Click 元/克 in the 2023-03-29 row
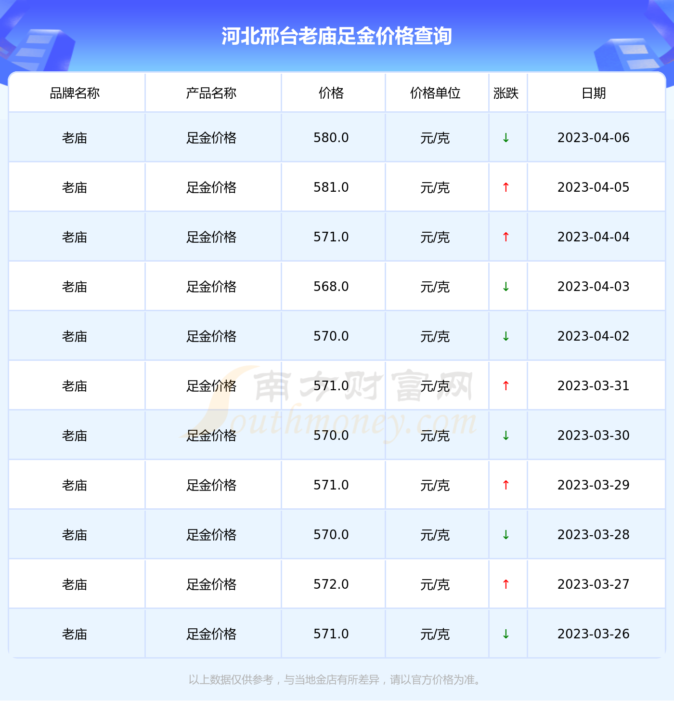 tap(435, 485)
